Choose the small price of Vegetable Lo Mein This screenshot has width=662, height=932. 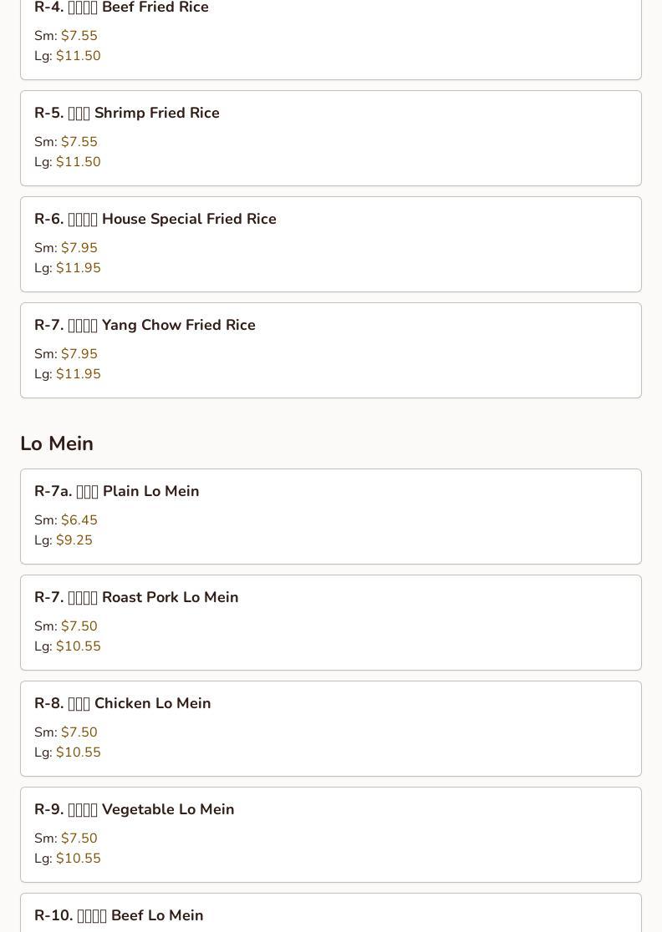79,838
